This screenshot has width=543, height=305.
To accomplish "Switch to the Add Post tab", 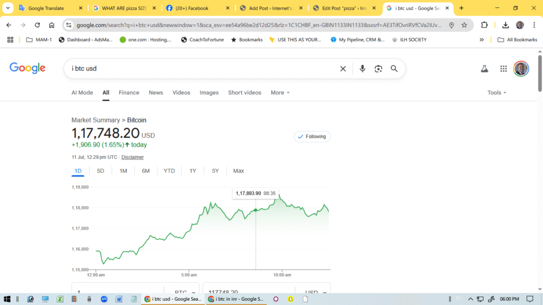I will [x=270, y=8].
